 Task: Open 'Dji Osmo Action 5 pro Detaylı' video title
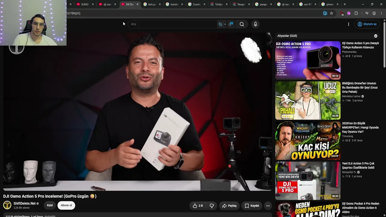360,45
